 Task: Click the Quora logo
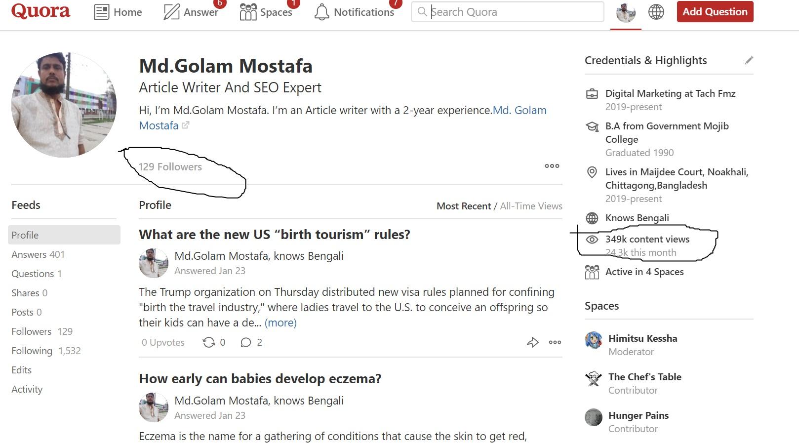[x=40, y=11]
